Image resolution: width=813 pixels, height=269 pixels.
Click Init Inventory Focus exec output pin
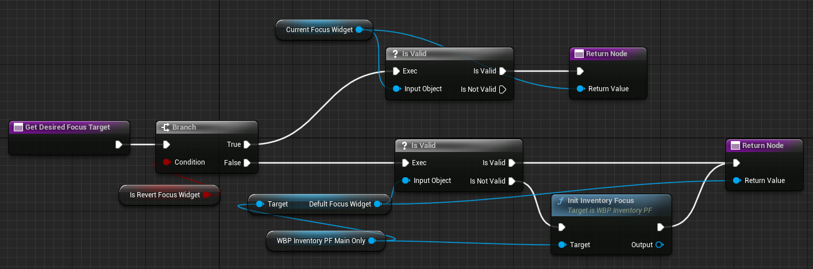[x=660, y=227]
